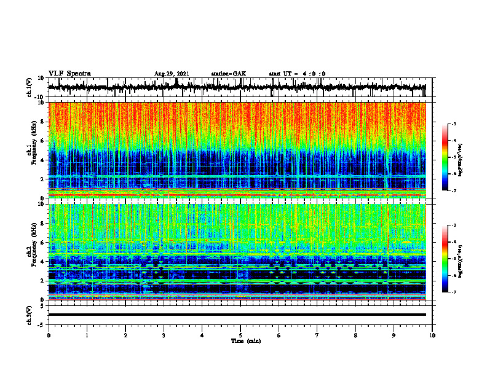Click the ch.2 spectrogram panel
487x376 pixels.
[237, 252]
